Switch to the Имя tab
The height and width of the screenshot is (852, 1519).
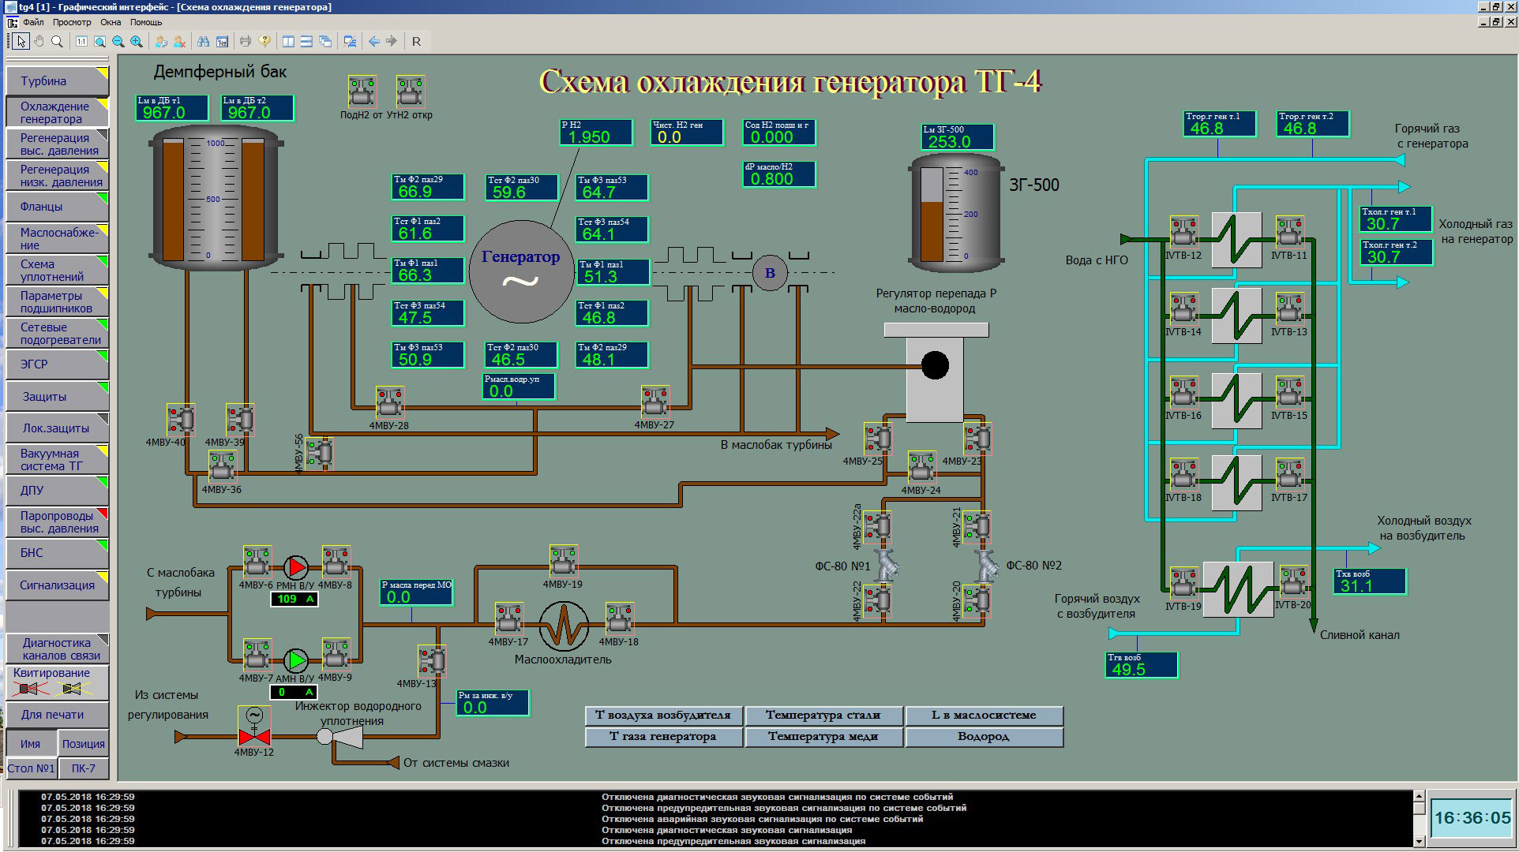(x=31, y=743)
